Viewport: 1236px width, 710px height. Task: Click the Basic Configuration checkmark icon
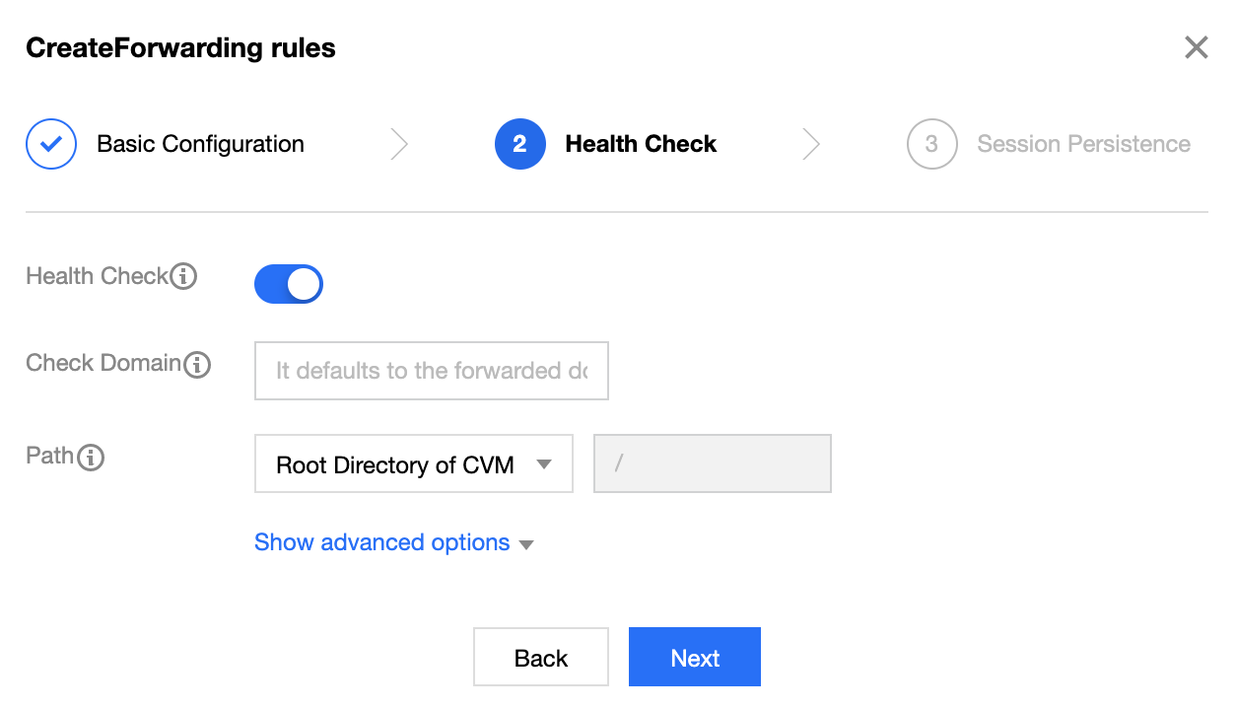(51, 144)
